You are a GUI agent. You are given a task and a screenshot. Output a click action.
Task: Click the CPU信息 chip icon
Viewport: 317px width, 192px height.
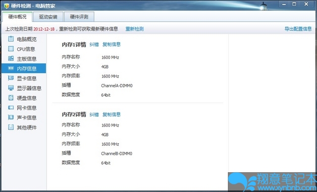(11, 49)
